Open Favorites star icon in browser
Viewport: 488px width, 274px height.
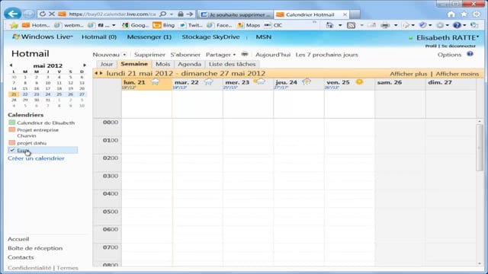pos(464,14)
